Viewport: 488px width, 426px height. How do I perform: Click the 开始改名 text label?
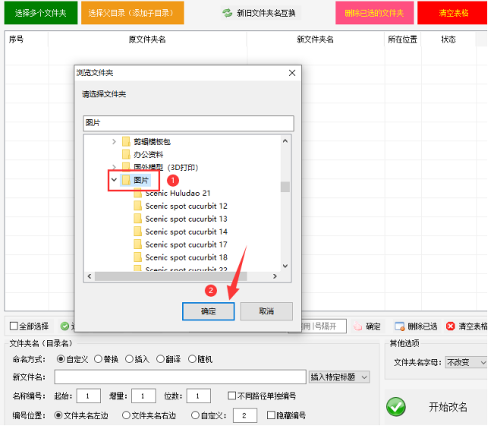pos(448,407)
